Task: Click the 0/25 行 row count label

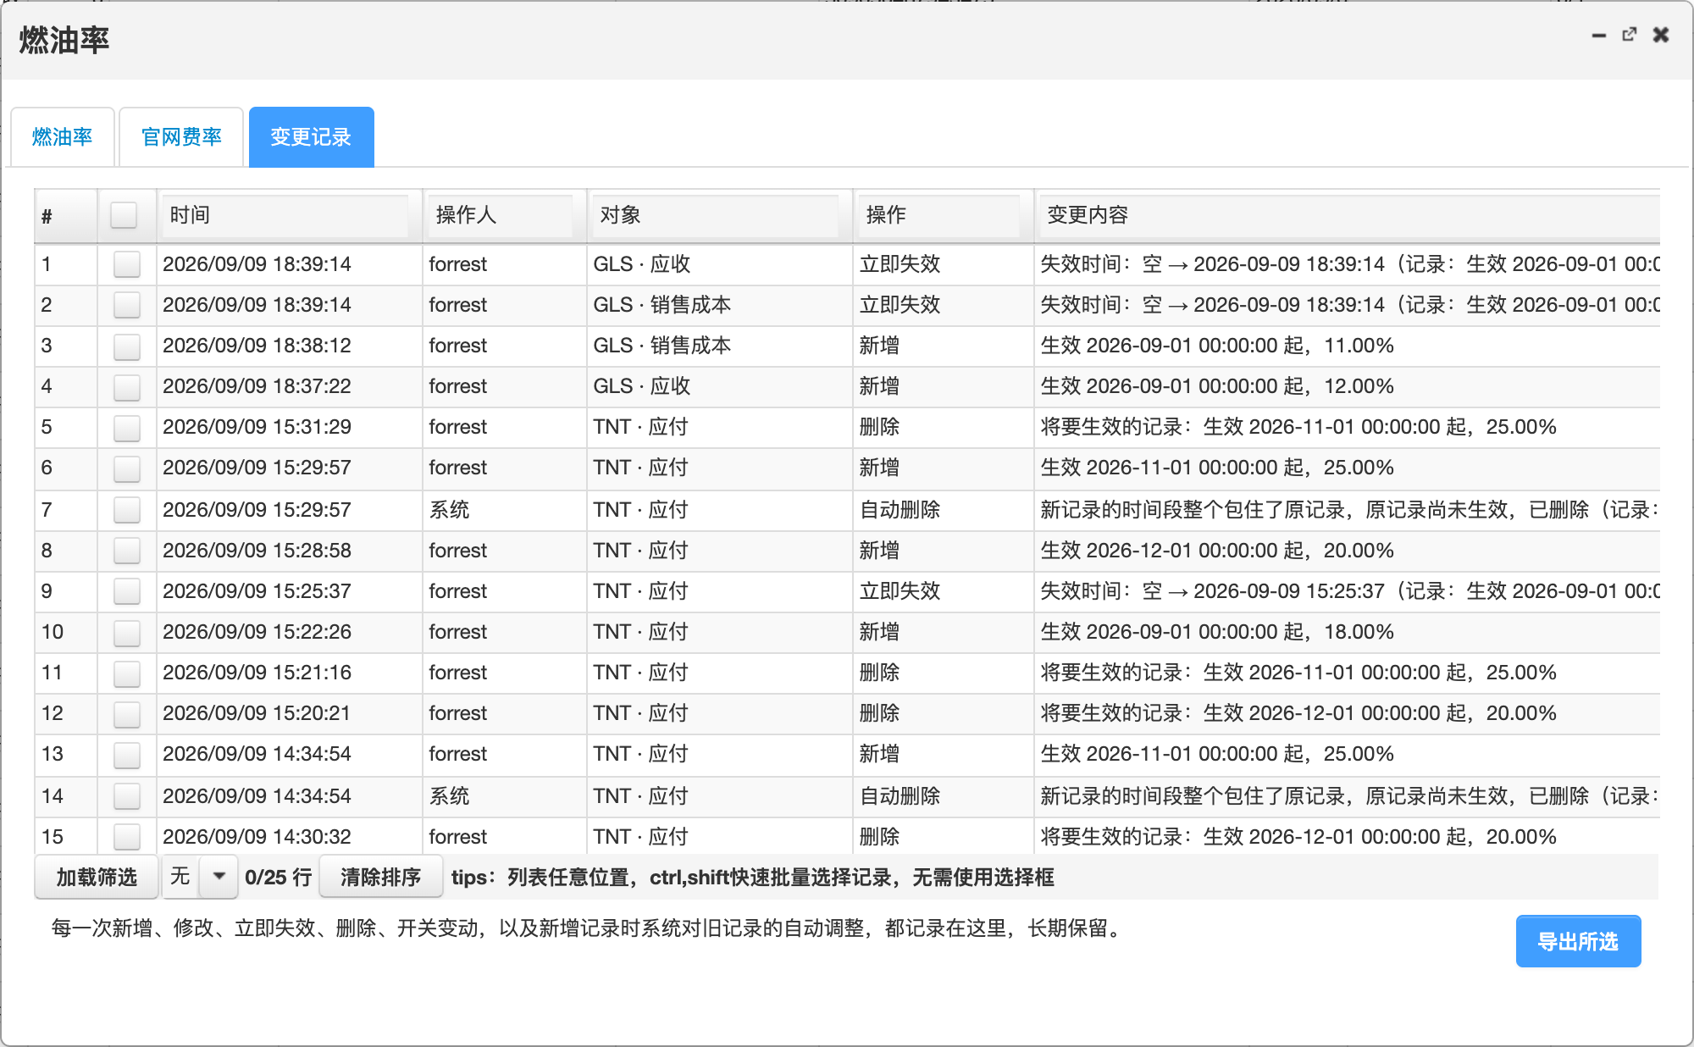Action: coord(278,877)
